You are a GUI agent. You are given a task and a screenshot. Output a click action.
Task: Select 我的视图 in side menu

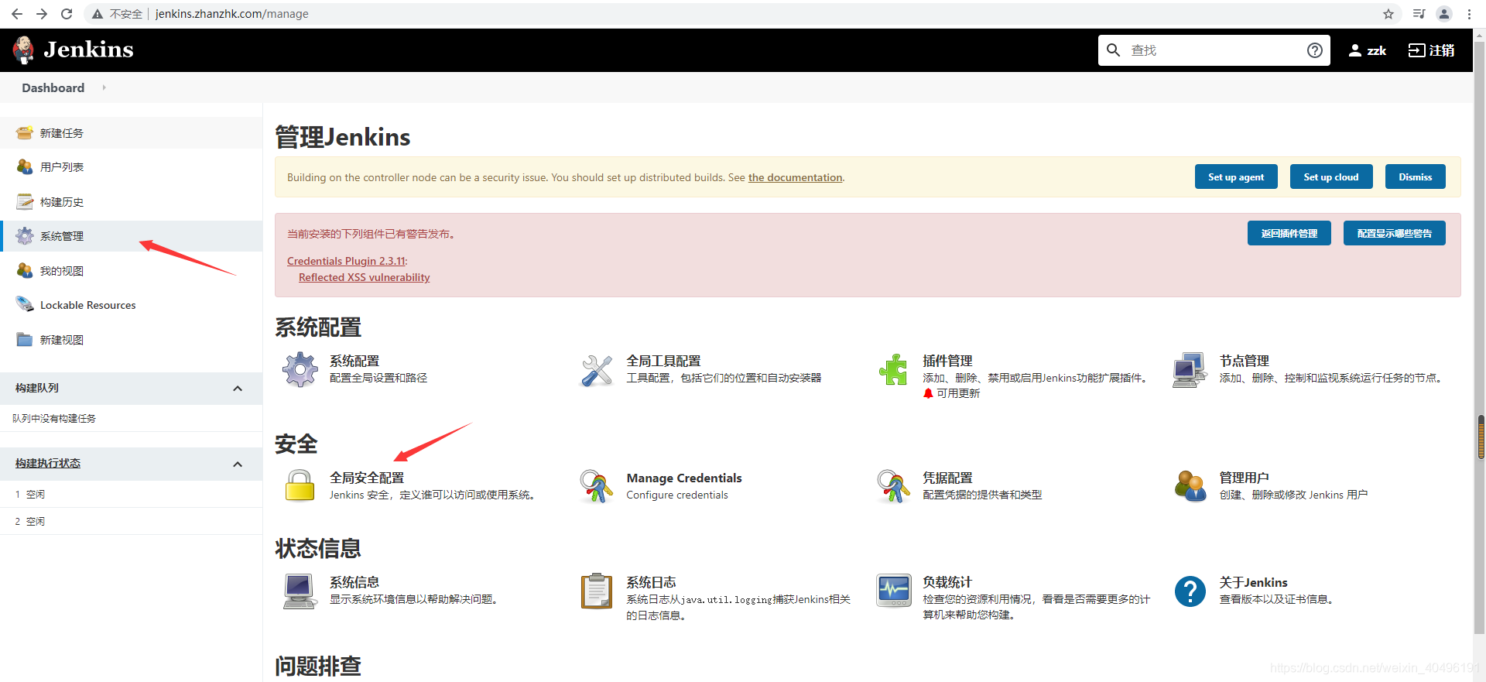pyautogui.click(x=62, y=271)
